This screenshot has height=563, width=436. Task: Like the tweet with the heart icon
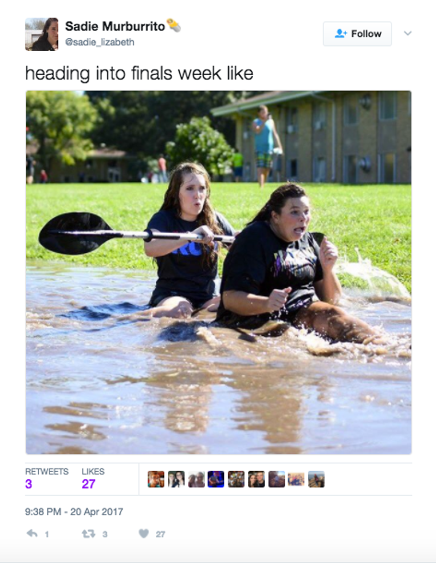click(143, 533)
